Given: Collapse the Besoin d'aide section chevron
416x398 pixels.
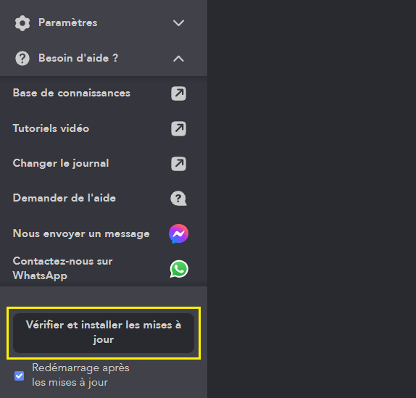Looking at the screenshot, I should (178, 59).
